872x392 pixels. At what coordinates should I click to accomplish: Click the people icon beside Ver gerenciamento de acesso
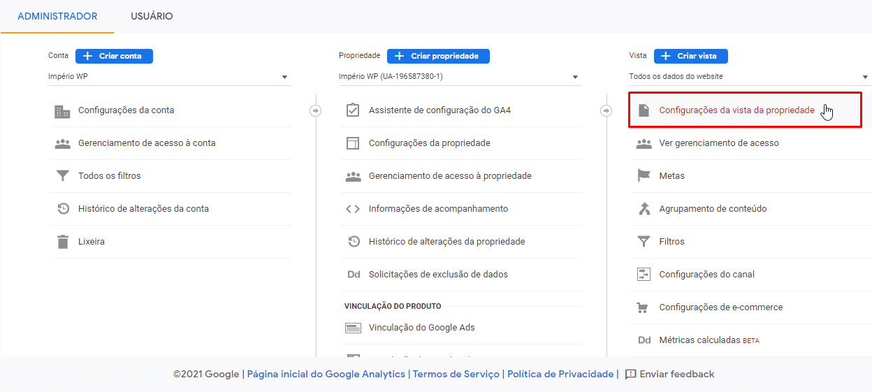[644, 143]
